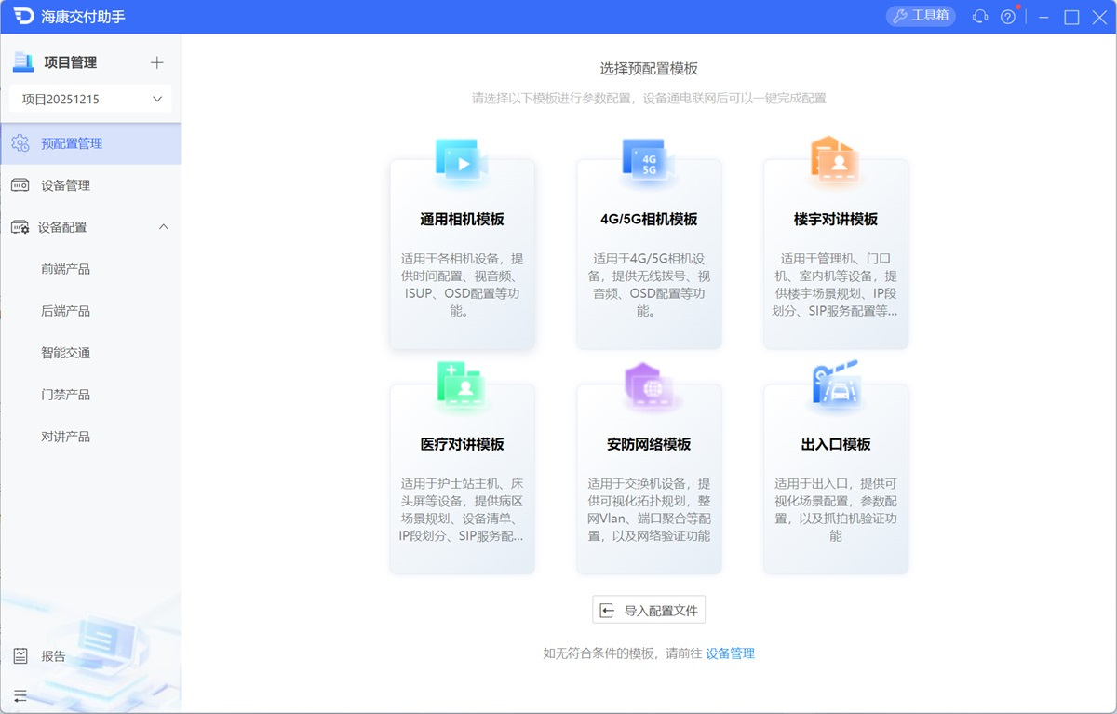Open the help question mark icon
1117x714 pixels.
coord(1008,16)
